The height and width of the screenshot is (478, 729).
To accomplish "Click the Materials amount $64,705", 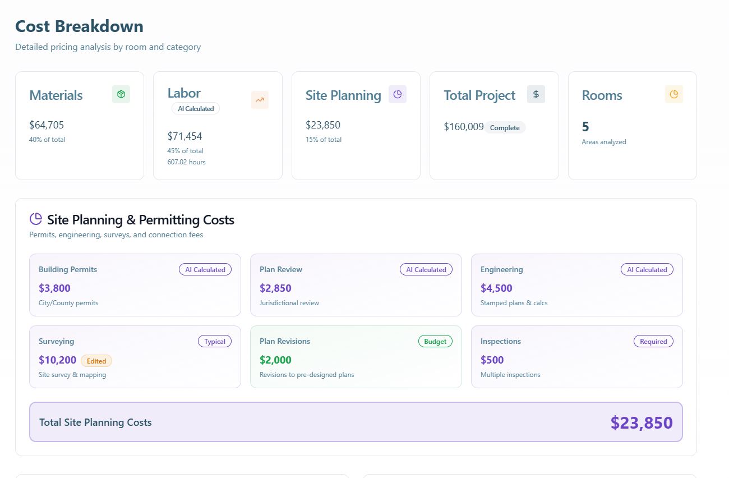I will click(x=47, y=125).
